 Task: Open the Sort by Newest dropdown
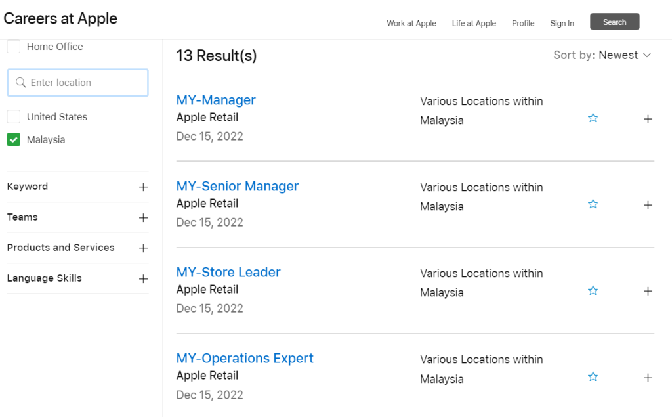pos(602,55)
